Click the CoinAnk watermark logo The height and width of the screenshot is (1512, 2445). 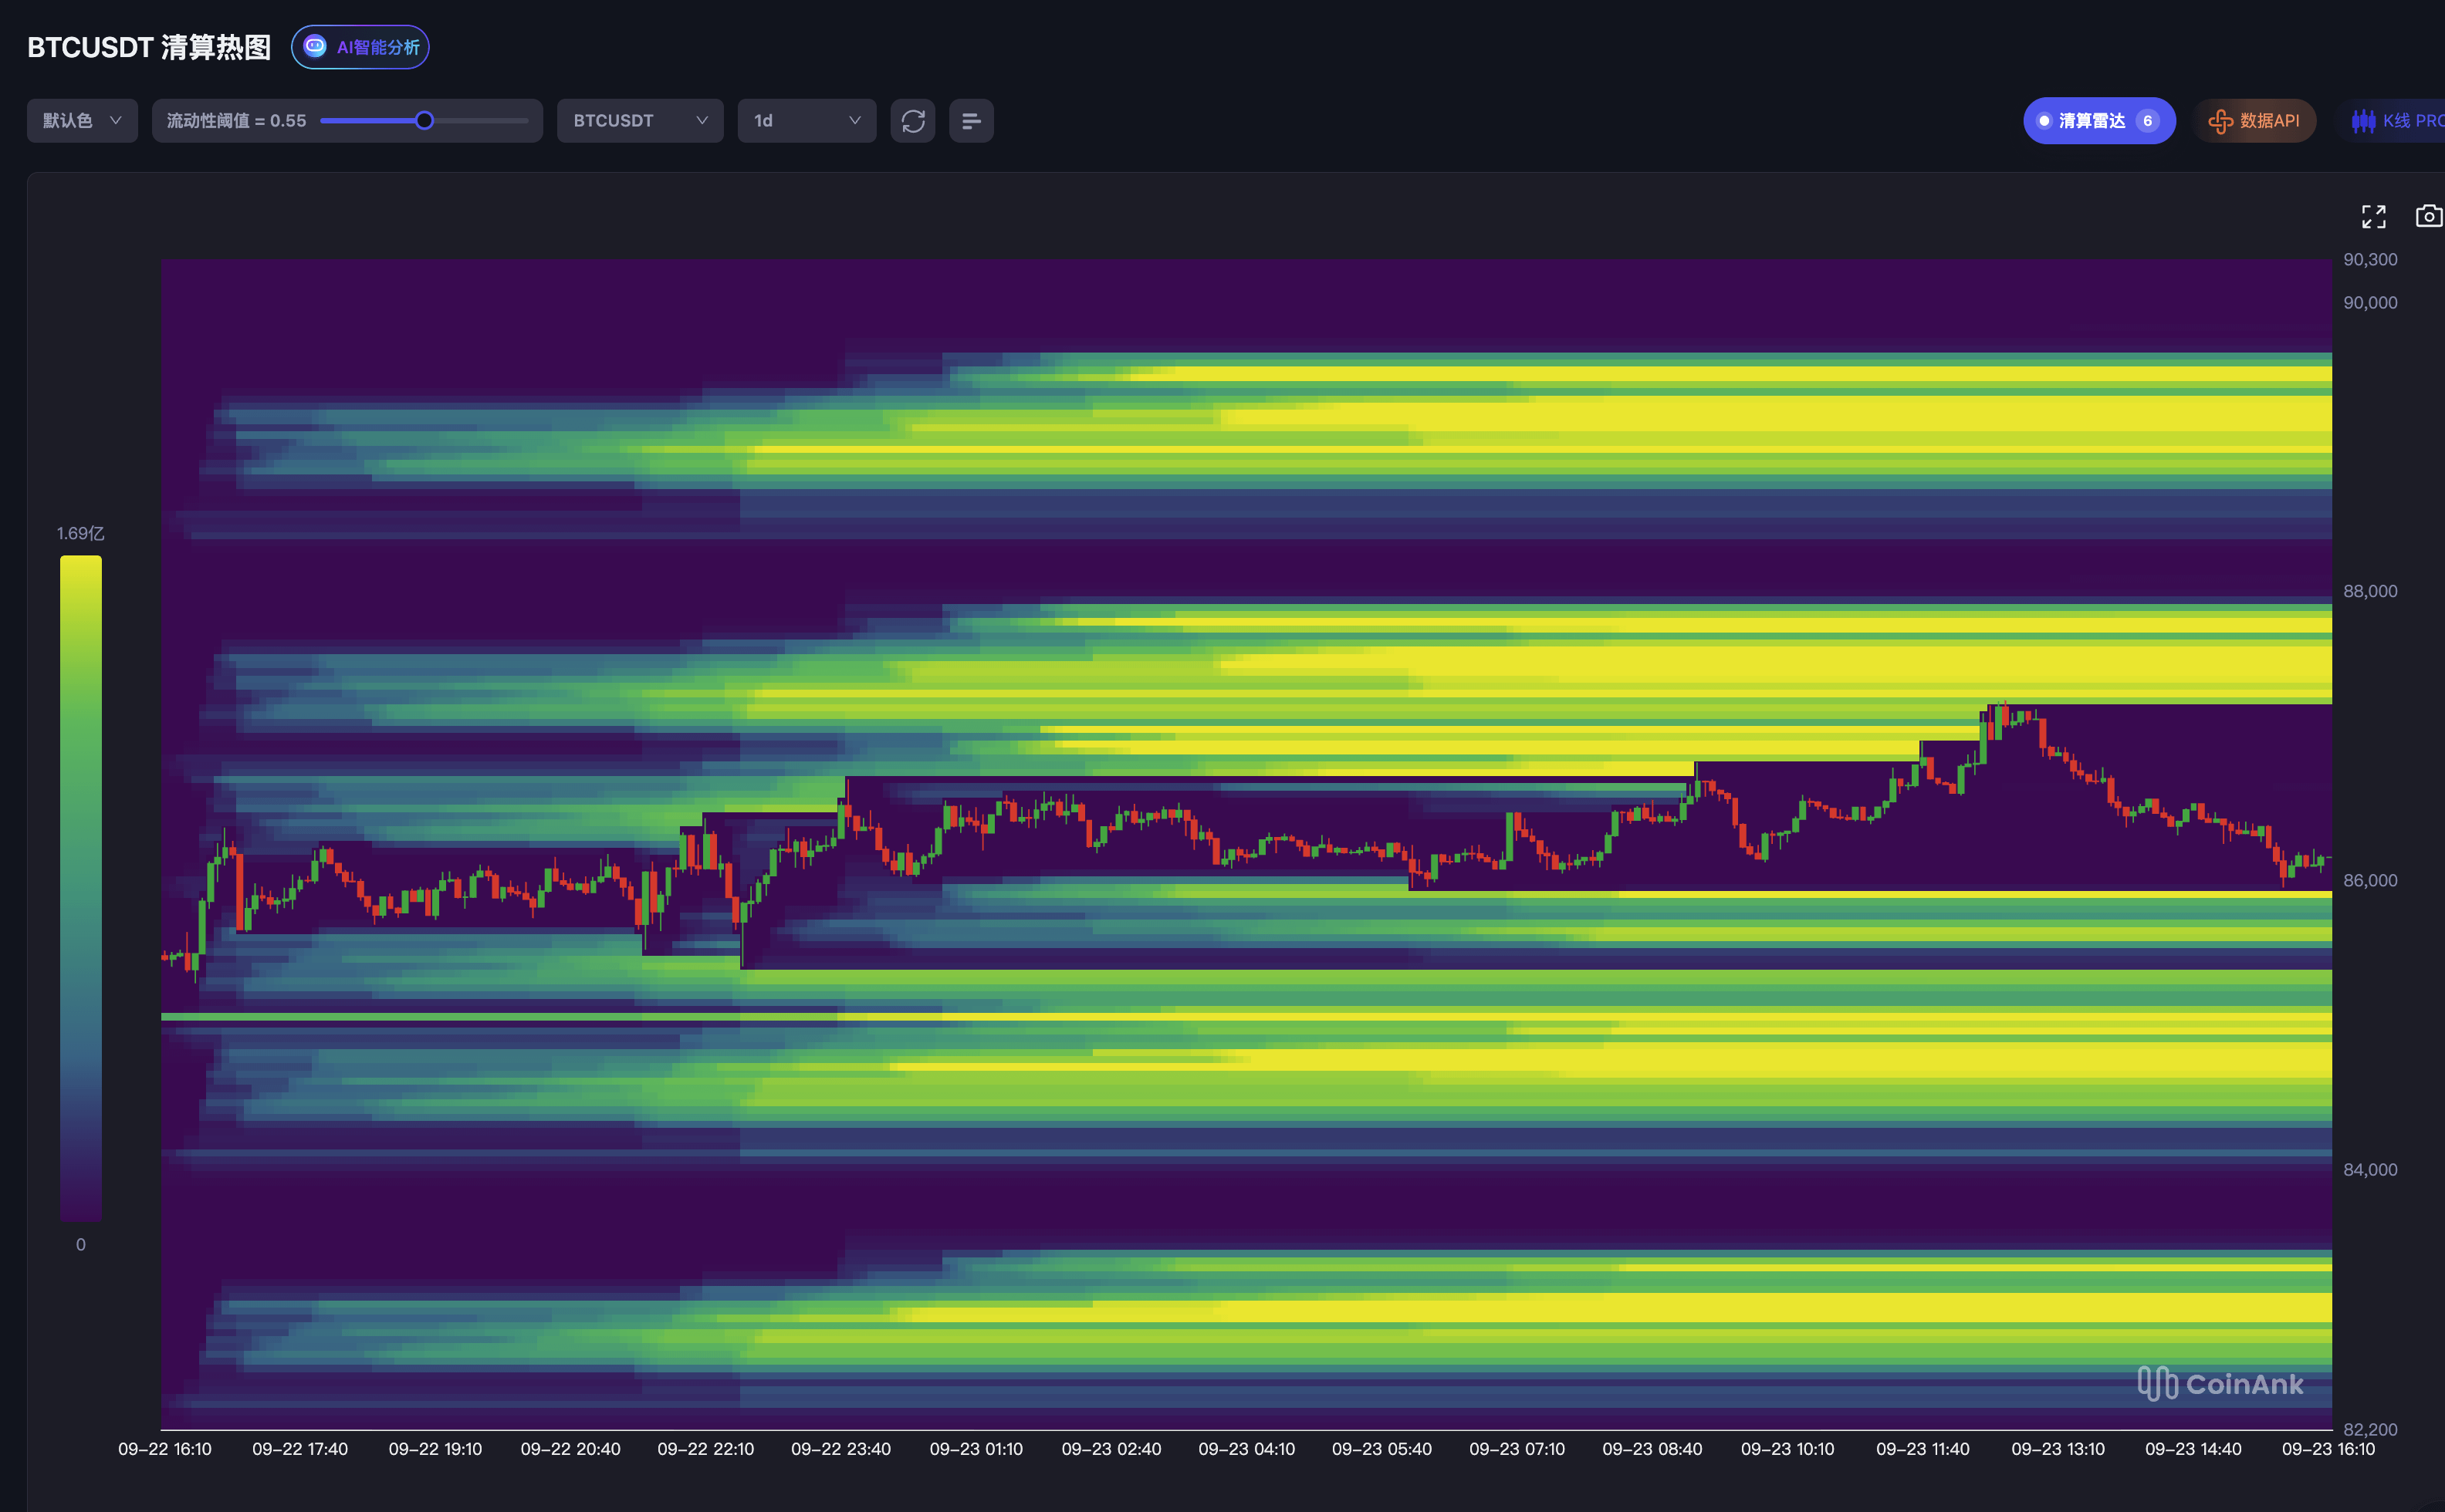pos(2220,1383)
